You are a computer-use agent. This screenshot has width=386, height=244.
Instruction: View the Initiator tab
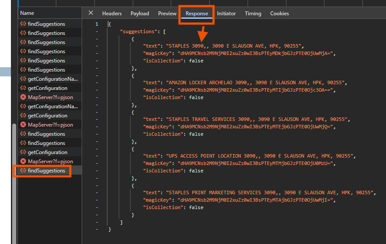(x=226, y=14)
